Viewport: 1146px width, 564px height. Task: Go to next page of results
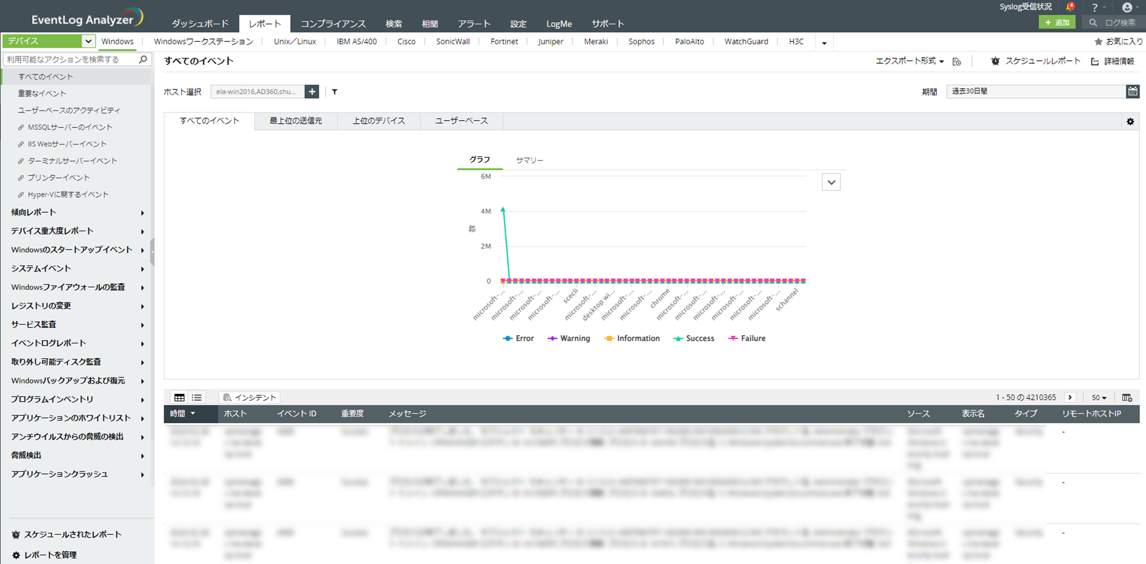tap(1070, 398)
